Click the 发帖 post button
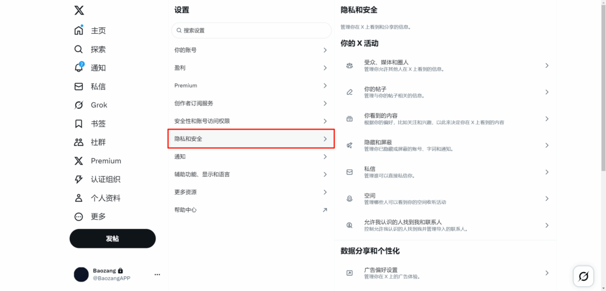 112,238
